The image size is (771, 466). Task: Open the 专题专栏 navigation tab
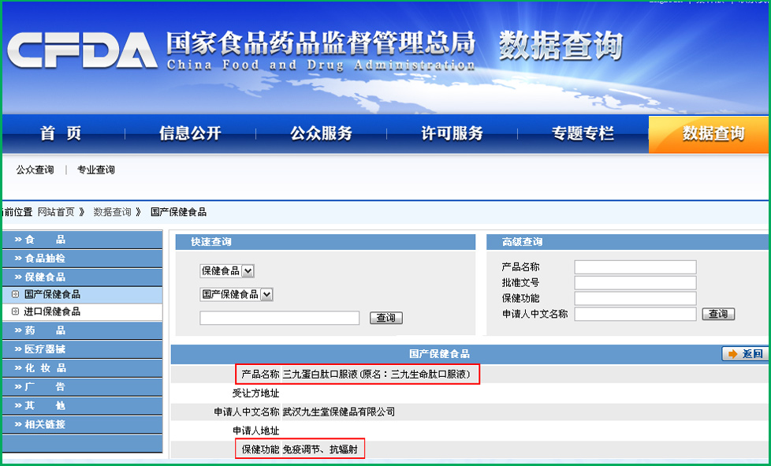point(583,133)
